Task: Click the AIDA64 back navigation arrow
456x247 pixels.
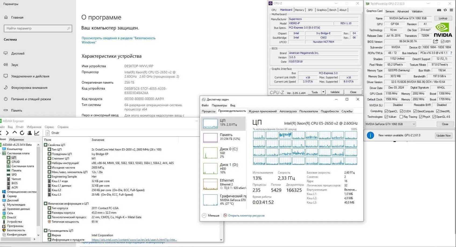Action: [1, 133]
